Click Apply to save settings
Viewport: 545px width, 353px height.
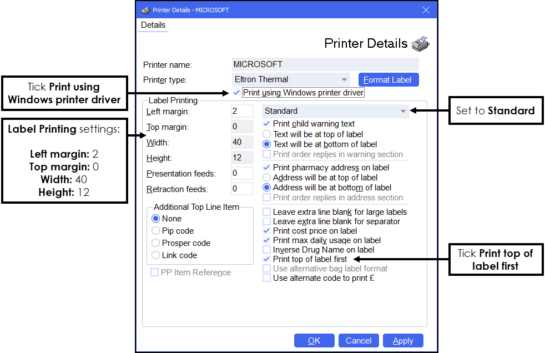(403, 341)
